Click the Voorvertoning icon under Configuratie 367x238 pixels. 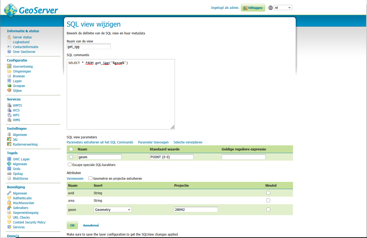[x=9, y=66]
